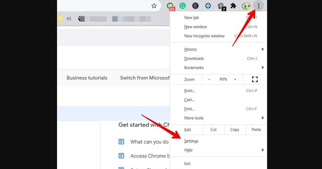This screenshot has width=322, height=169.
Task: Open Find... from the menu
Action: pos(218,109)
